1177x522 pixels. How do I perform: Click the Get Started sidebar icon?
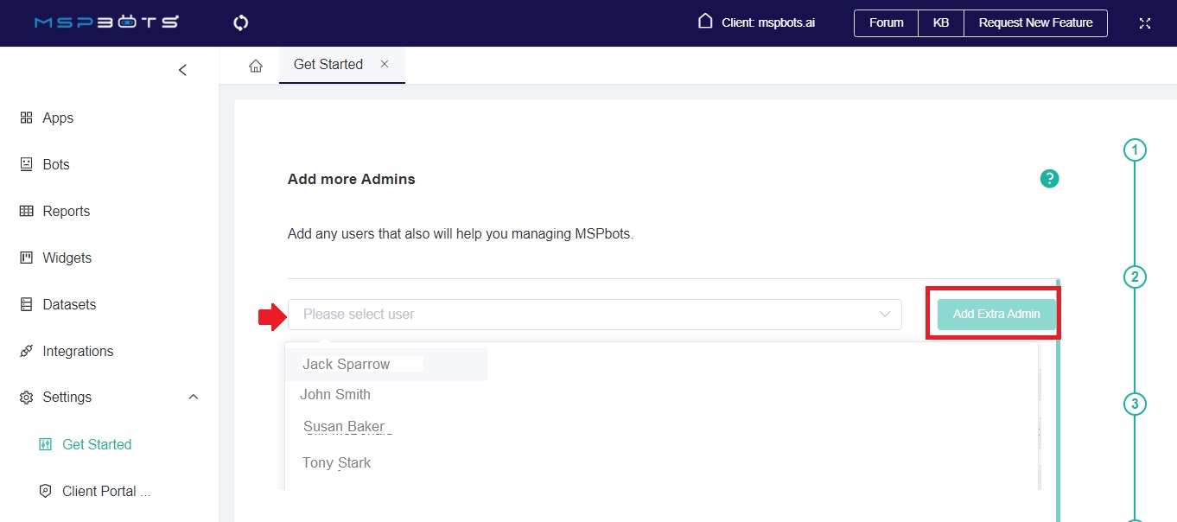point(44,443)
